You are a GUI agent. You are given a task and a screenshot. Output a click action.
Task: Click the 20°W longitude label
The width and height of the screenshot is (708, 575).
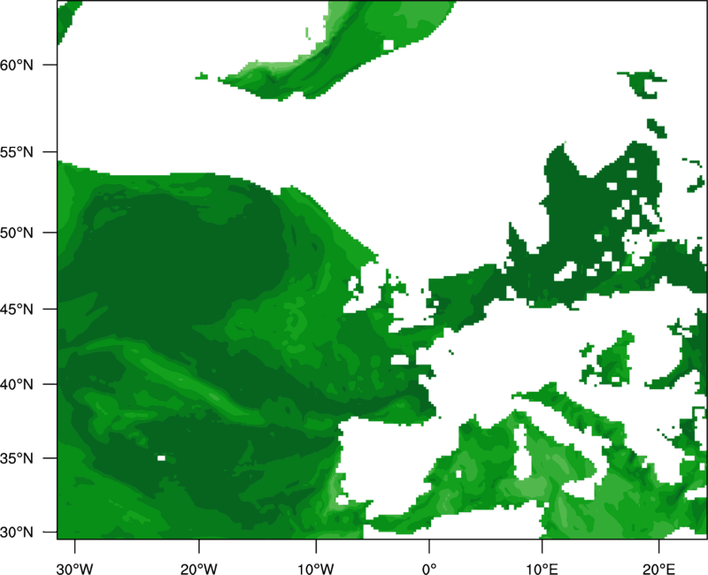(x=198, y=569)
